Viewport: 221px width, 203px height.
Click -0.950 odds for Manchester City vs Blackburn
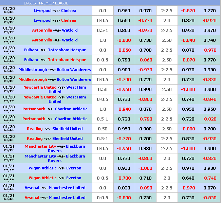pyautogui.click(x=124, y=148)
